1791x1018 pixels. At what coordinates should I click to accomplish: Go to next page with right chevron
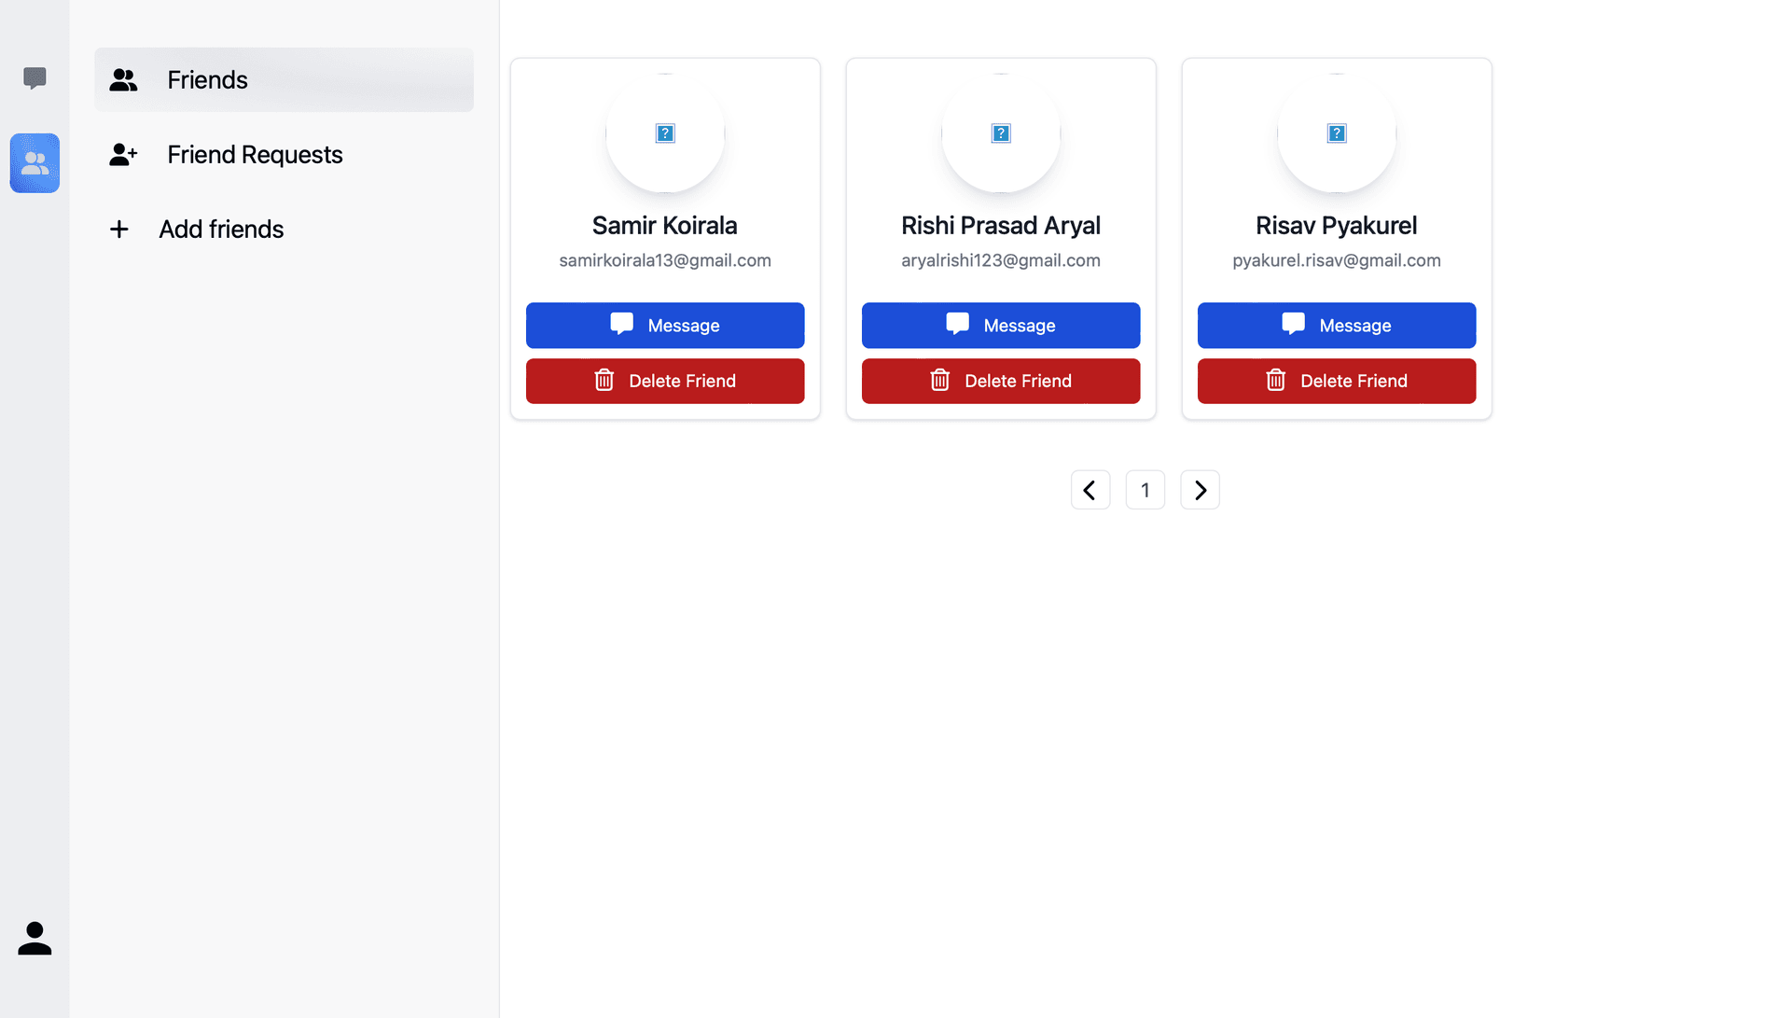[1201, 490]
